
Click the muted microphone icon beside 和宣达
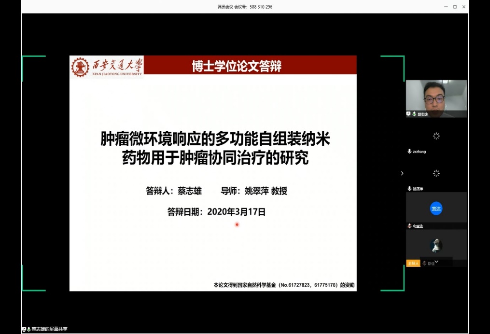click(x=409, y=226)
